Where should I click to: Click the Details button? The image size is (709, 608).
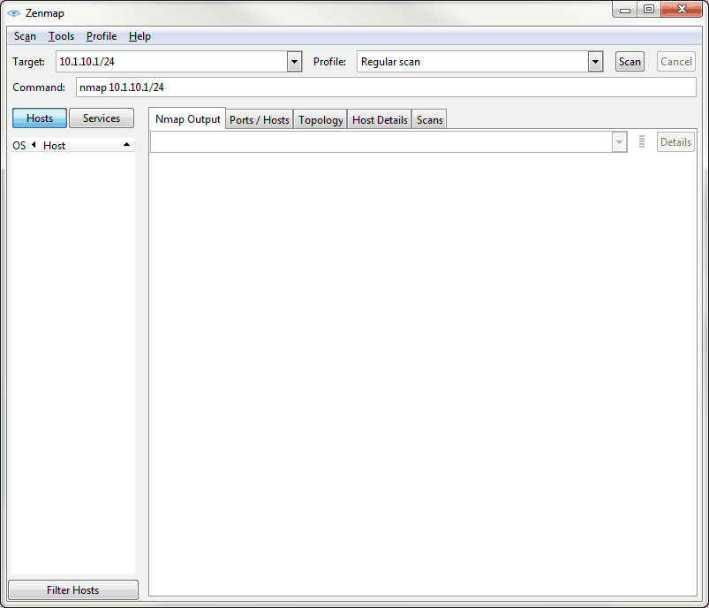[675, 142]
